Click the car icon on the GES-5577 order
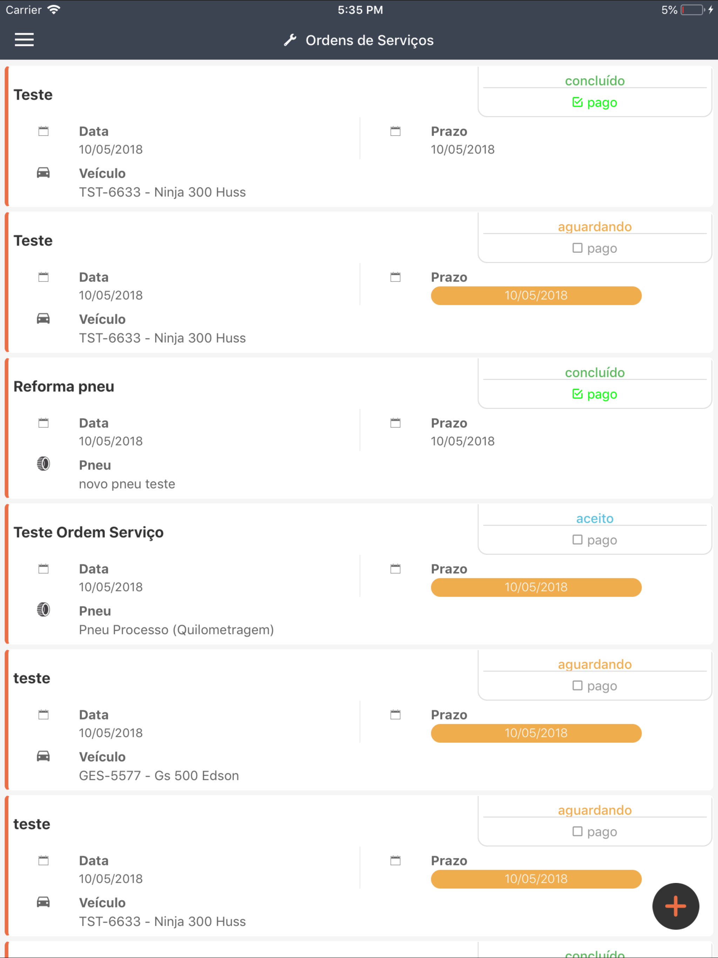Viewport: 718px width, 958px height. coord(43,756)
